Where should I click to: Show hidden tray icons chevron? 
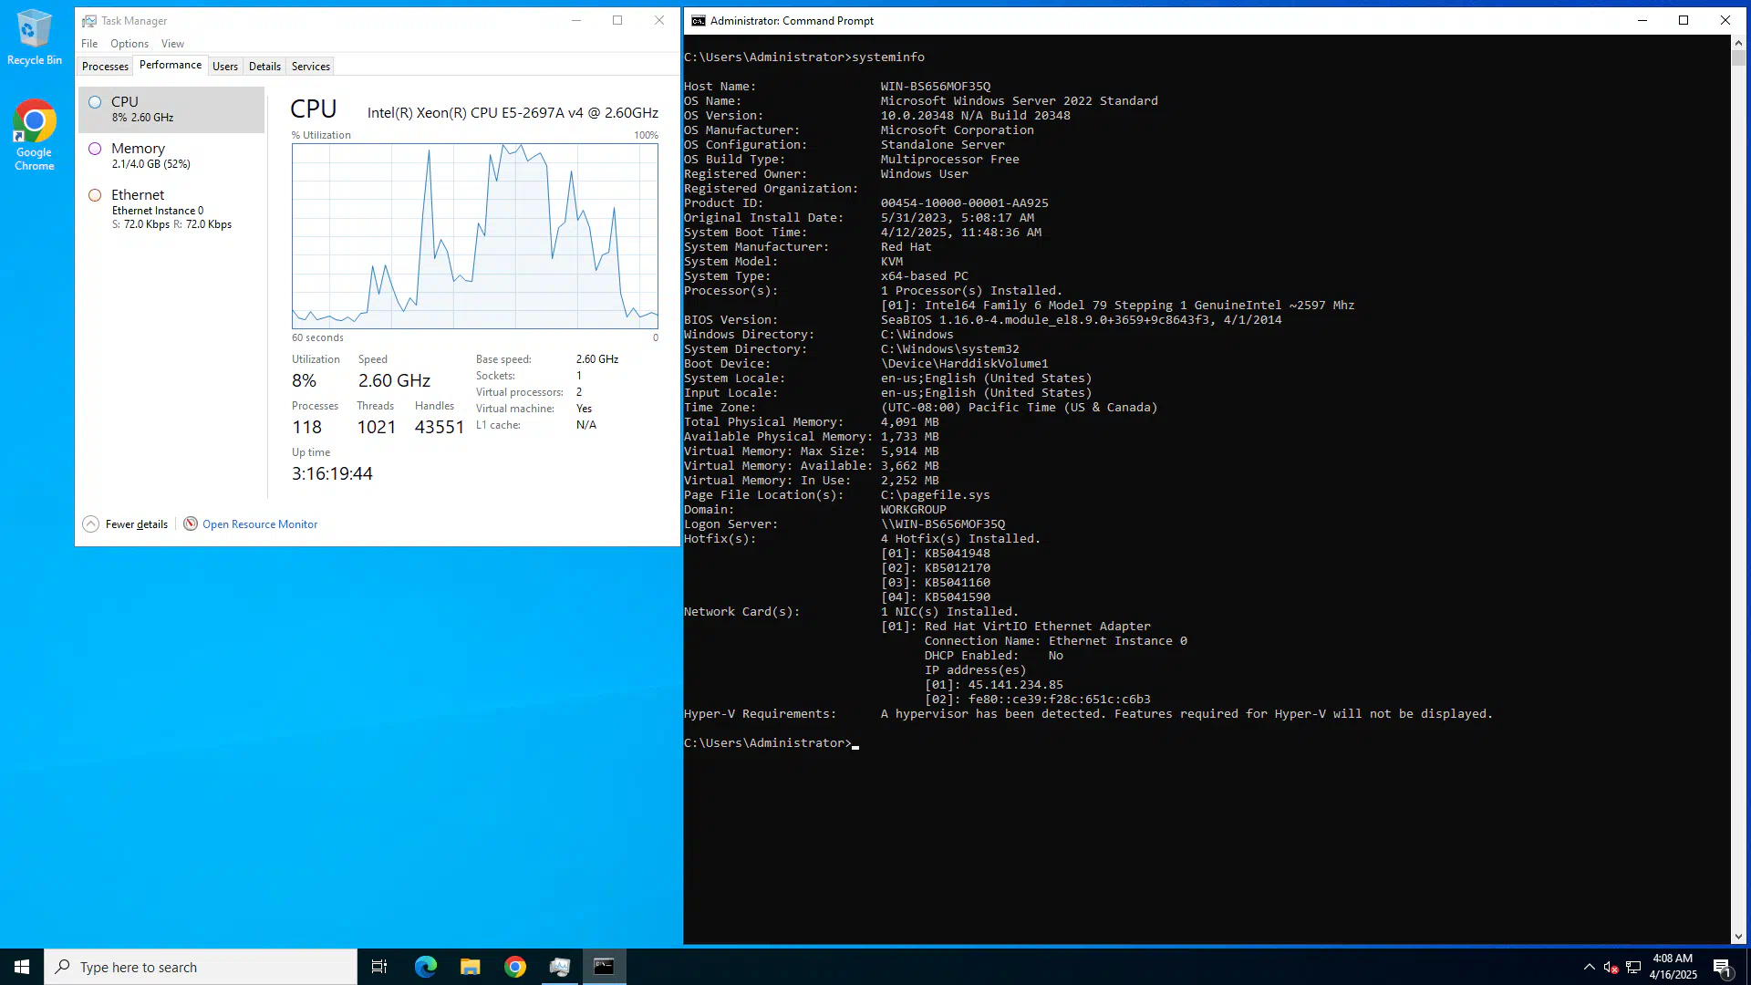1590,968
